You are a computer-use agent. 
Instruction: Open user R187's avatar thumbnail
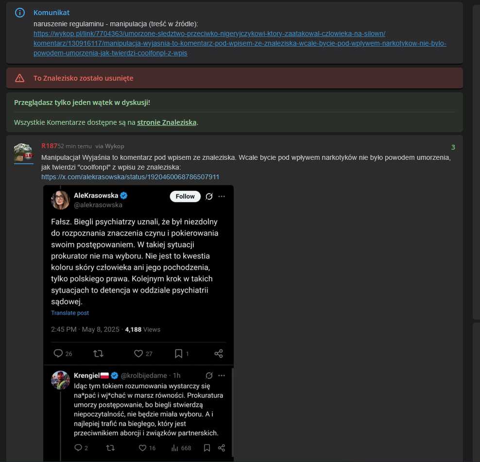(x=24, y=152)
